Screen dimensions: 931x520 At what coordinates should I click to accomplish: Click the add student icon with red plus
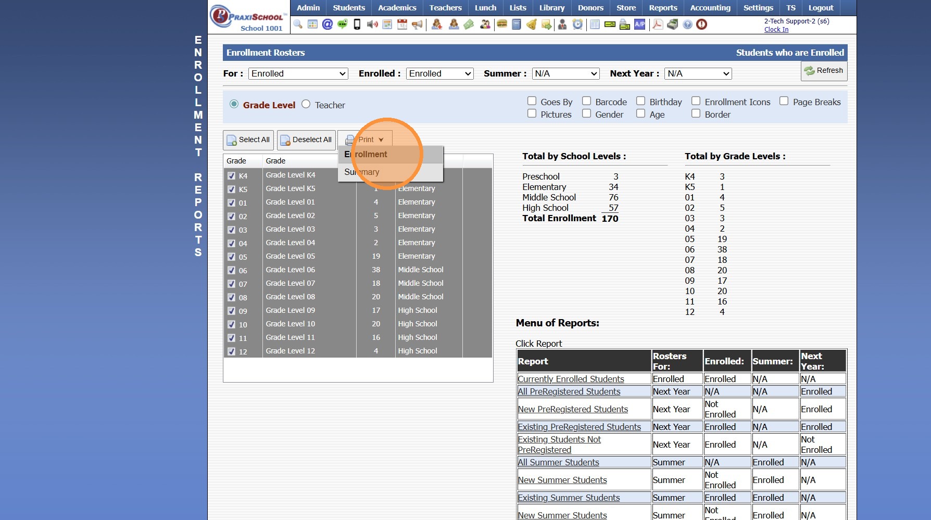[437, 24]
